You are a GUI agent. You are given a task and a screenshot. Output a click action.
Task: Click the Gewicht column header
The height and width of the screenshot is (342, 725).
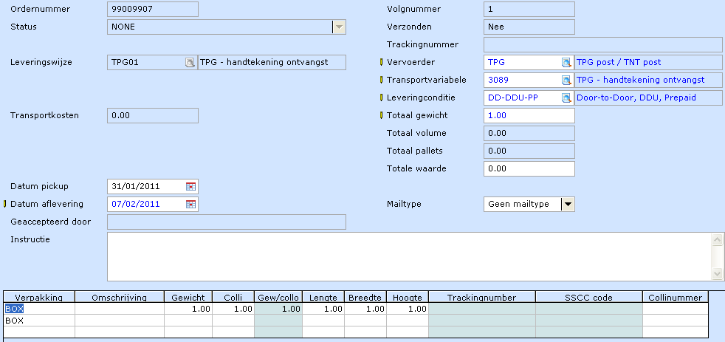point(188,297)
